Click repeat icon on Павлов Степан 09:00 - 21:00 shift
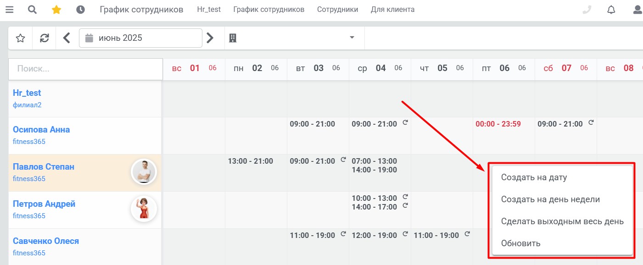 [343, 160]
